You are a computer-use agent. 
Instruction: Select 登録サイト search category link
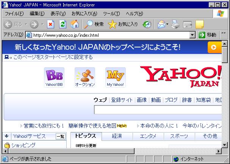pyautogui.click(x=122, y=100)
